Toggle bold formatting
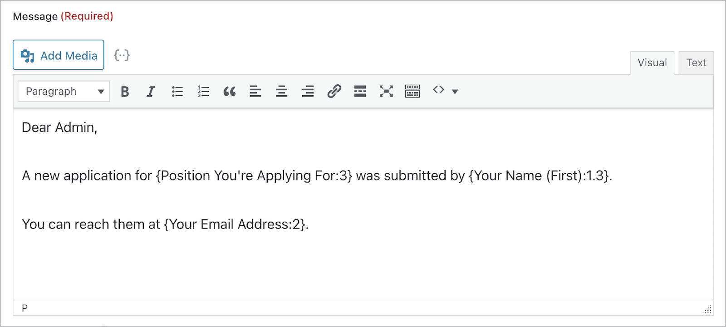Viewport: 726px width, 327px height. (125, 91)
